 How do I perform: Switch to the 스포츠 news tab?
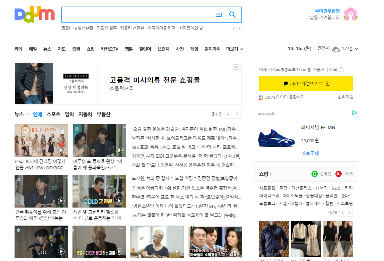point(53,114)
